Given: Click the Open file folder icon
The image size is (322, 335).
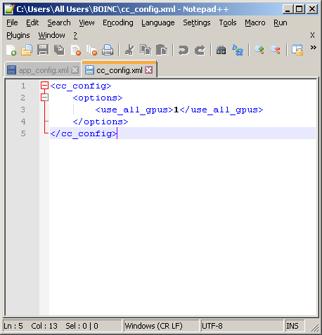Looking at the screenshot, I should [27, 50].
